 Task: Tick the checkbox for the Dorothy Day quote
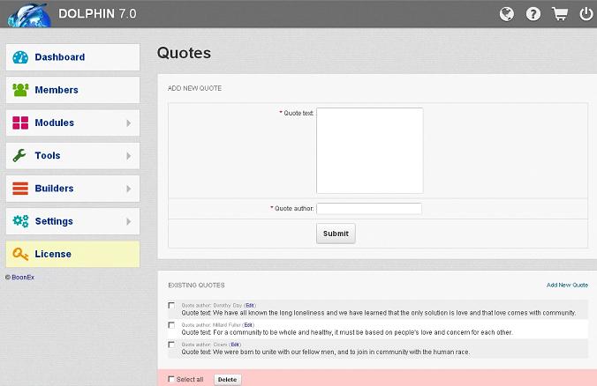[171, 306]
